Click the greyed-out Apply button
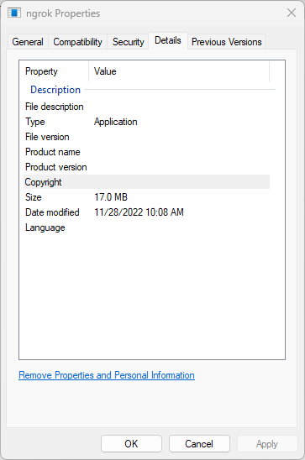Screen dimensions: 305x460 pos(267,443)
